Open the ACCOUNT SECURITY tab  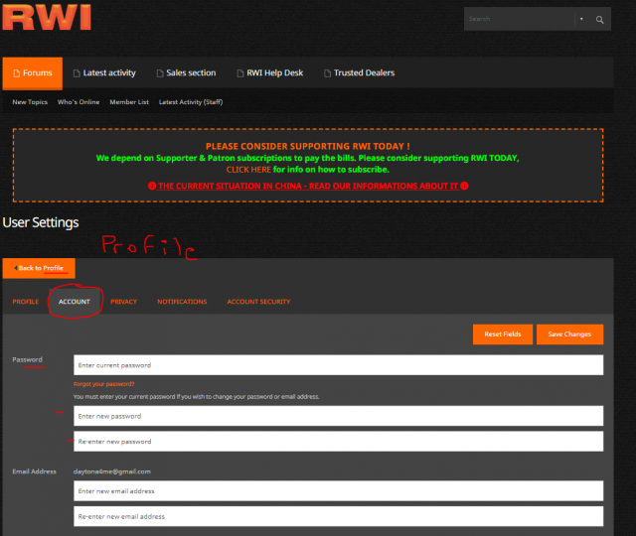point(258,302)
